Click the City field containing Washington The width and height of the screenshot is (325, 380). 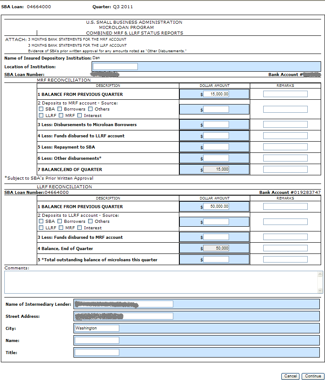tap(97, 328)
